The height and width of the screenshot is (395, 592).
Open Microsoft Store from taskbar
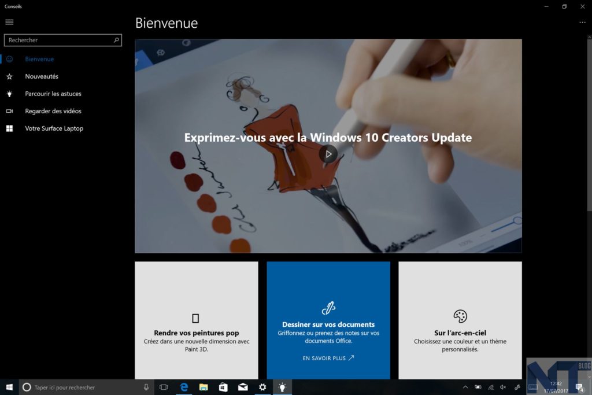(x=223, y=387)
